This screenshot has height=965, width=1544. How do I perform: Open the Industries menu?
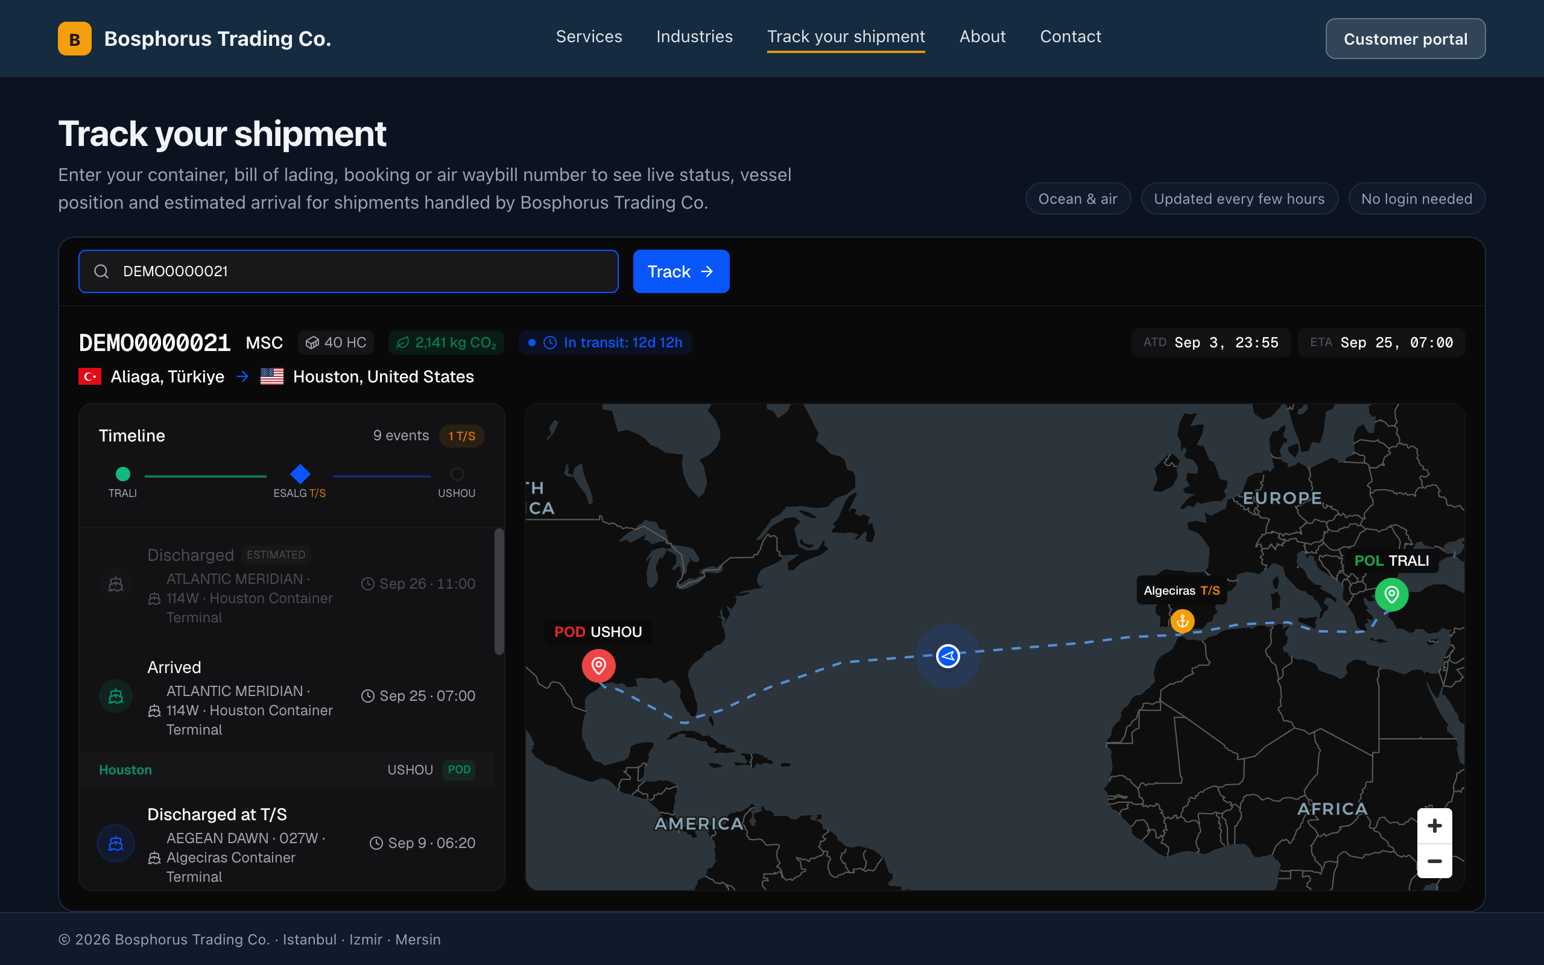(694, 37)
